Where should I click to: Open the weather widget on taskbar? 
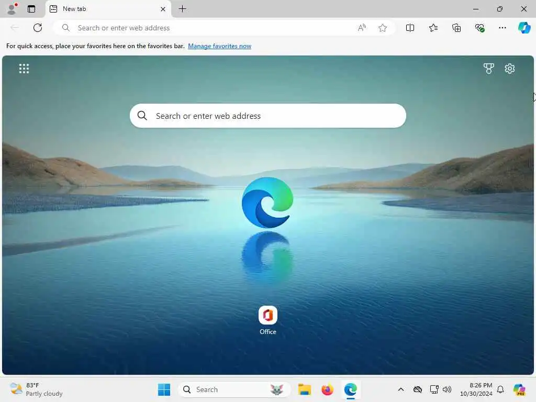[x=36, y=389]
